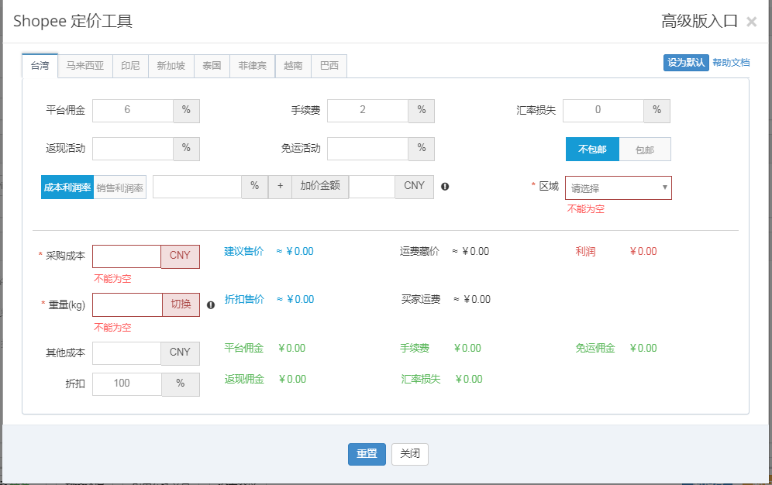Switch to the 新加坡 tab
The height and width of the screenshot is (485, 772).
171,66
